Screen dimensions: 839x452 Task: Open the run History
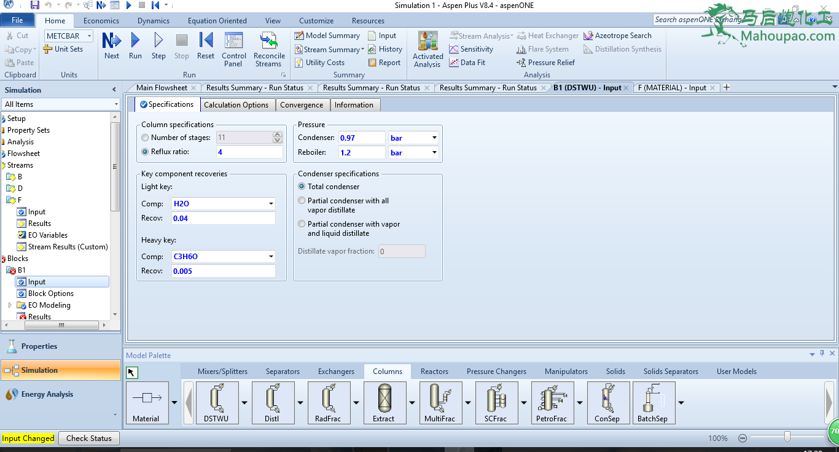click(x=385, y=49)
